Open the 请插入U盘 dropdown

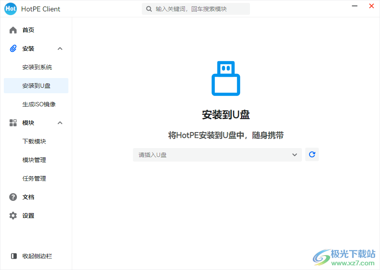pyautogui.click(x=217, y=154)
